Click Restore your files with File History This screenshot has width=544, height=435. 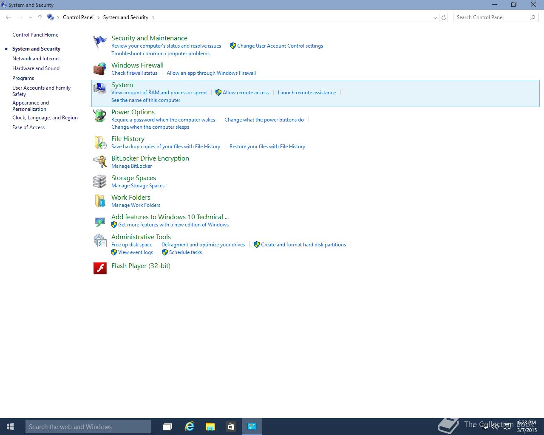click(267, 147)
